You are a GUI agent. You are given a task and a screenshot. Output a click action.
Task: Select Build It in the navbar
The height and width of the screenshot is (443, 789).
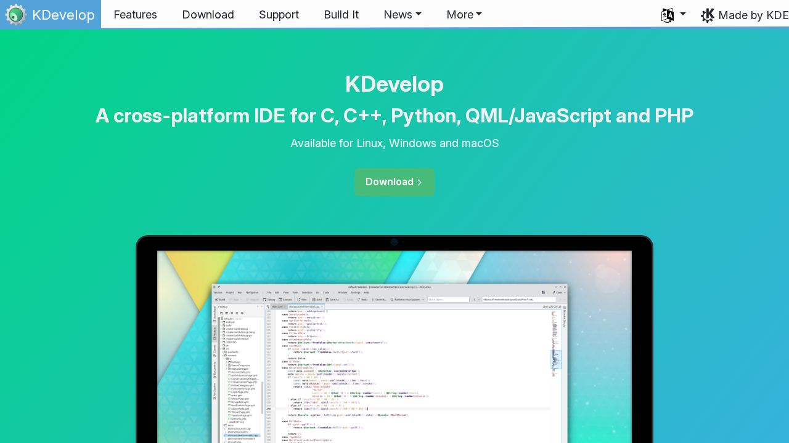(341, 14)
